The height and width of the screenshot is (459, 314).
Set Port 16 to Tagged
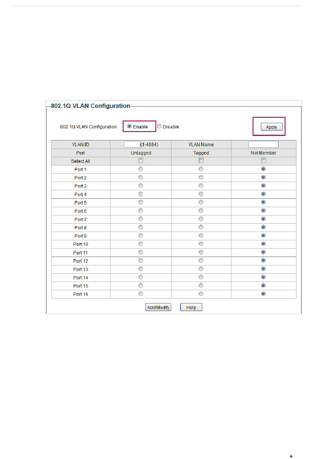(x=201, y=294)
